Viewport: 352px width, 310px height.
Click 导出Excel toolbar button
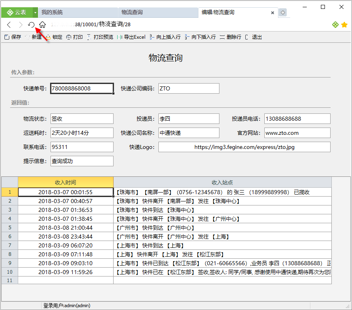(131, 37)
